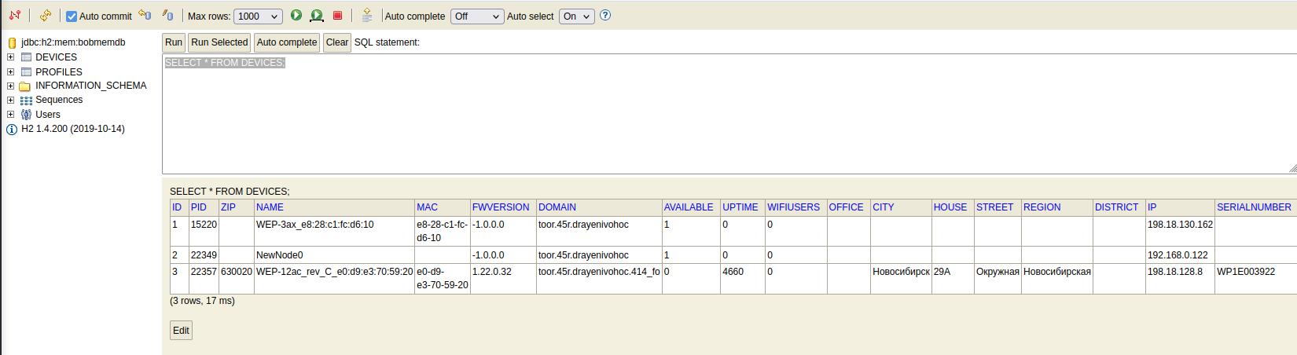Click the database icon beside jdbc:h2:mem:bobmemdb
The image size is (1297, 355).
click(x=12, y=42)
